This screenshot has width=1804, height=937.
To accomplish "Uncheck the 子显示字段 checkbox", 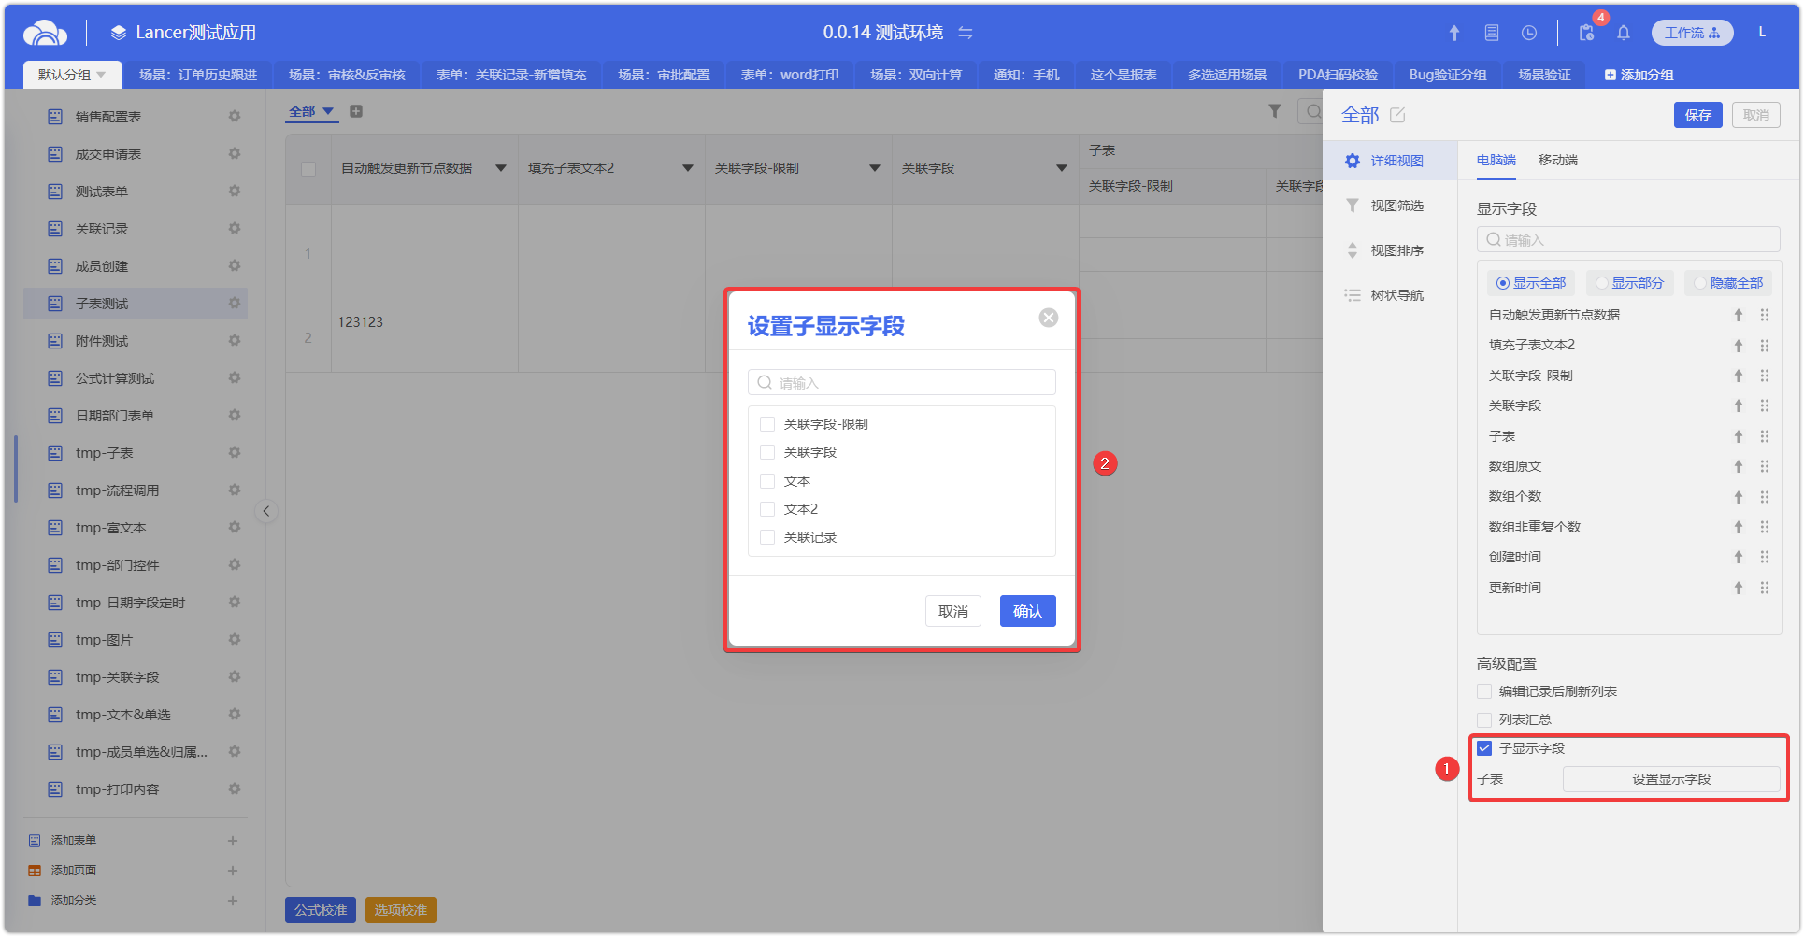I will 1484,748.
